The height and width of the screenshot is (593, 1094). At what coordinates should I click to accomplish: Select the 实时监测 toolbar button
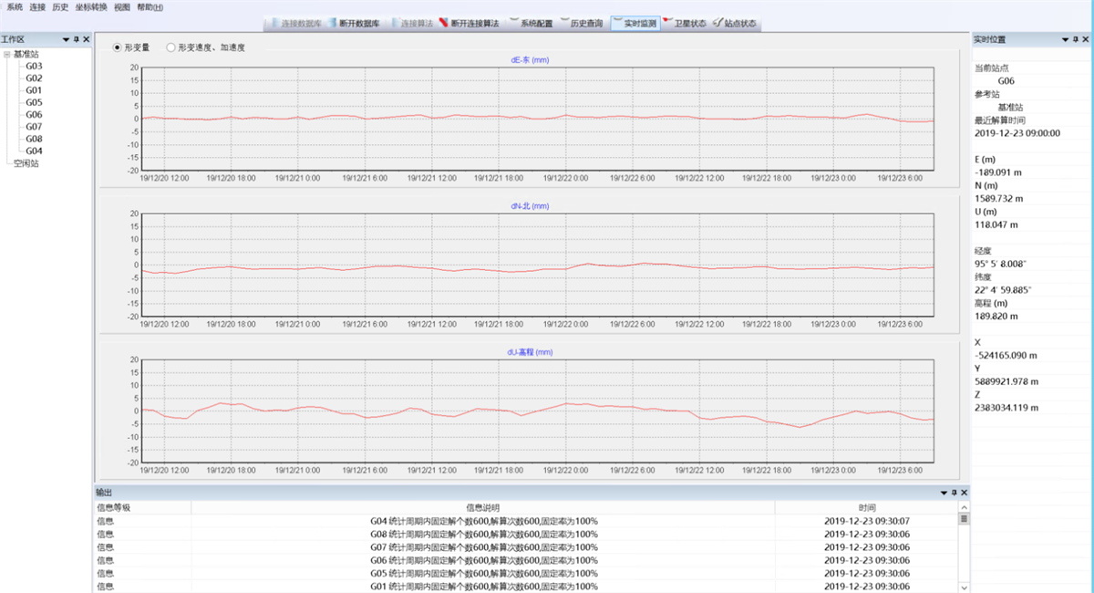(x=634, y=23)
